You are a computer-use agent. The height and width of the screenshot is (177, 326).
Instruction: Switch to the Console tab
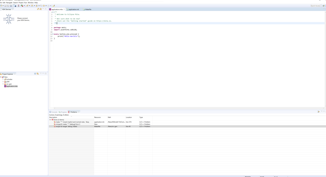pyautogui.click(x=53, y=112)
